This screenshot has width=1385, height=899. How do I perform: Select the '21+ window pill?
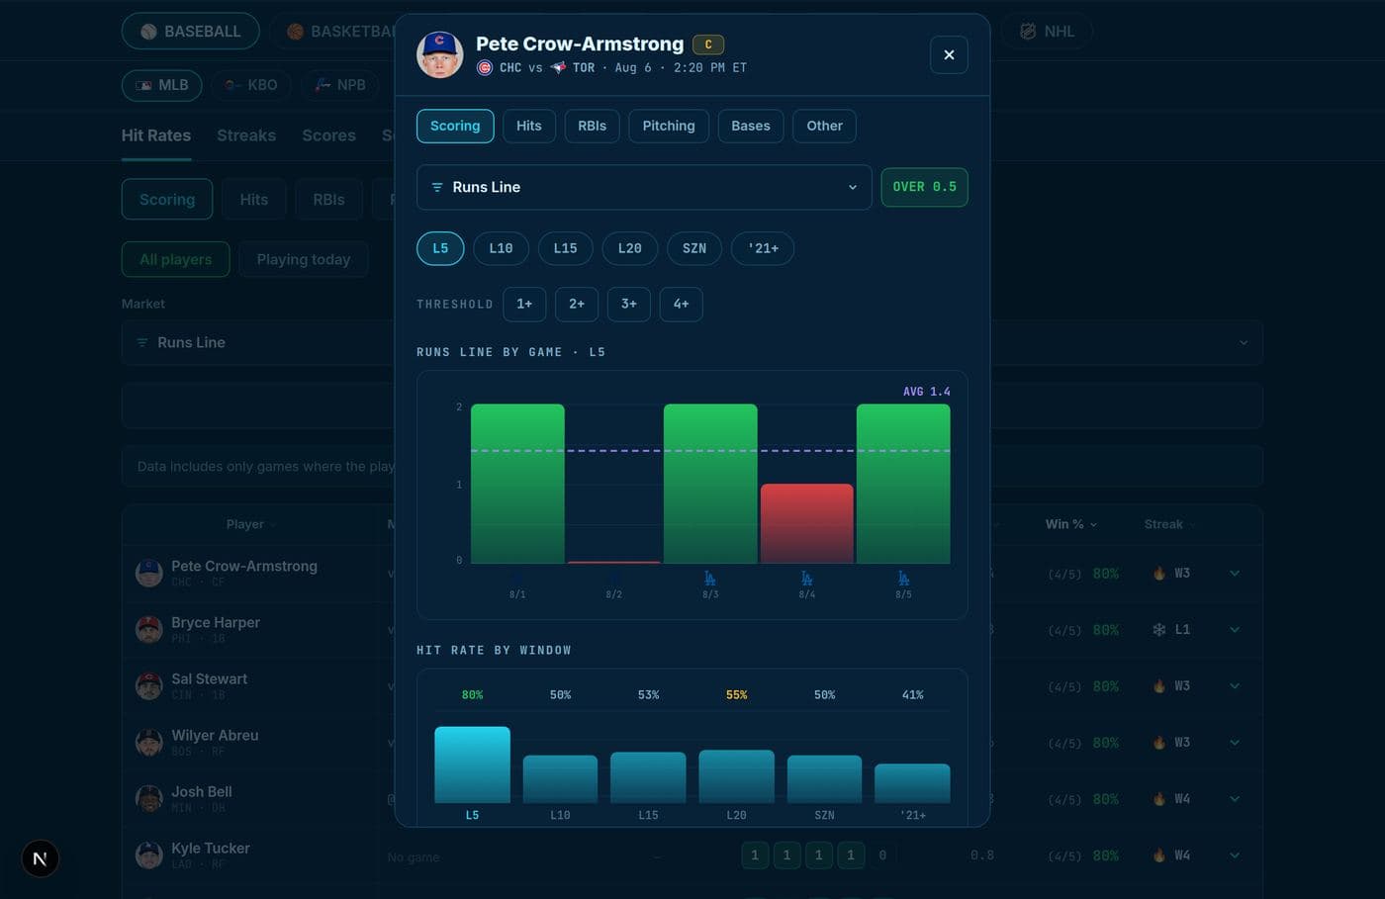(763, 248)
